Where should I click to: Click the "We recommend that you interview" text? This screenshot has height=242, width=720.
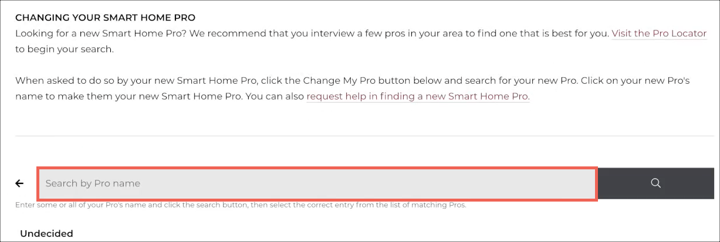246,33
